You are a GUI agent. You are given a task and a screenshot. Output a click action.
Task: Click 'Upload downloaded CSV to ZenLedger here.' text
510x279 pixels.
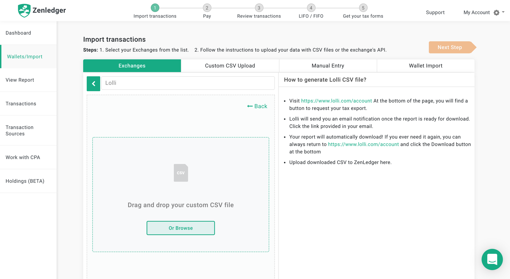[340, 162]
